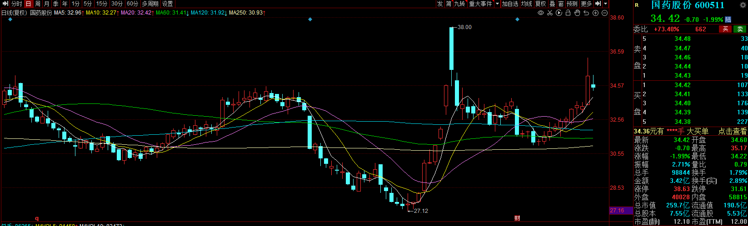Image resolution: width=748 pixels, height=226 pixels.
Task: Click the undo arrow icon
Action: point(586,13)
